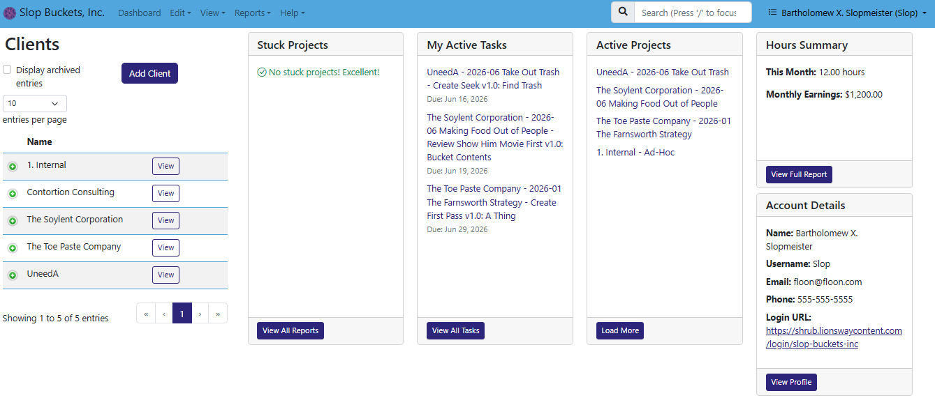Image resolution: width=935 pixels, height=398 pixels.
Task: Open the Reports dropdown menu
Action: click(x=252, y=13)
